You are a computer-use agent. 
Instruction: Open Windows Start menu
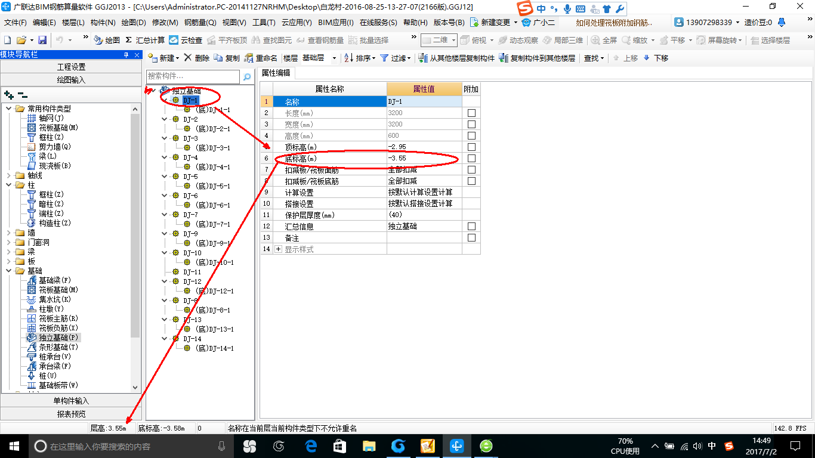click(14, 445)
